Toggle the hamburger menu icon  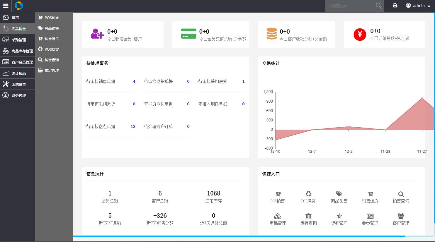[6, 6]
